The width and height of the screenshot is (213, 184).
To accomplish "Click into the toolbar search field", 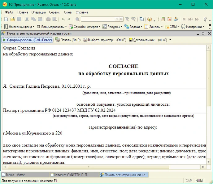I will tap(98, 19).
